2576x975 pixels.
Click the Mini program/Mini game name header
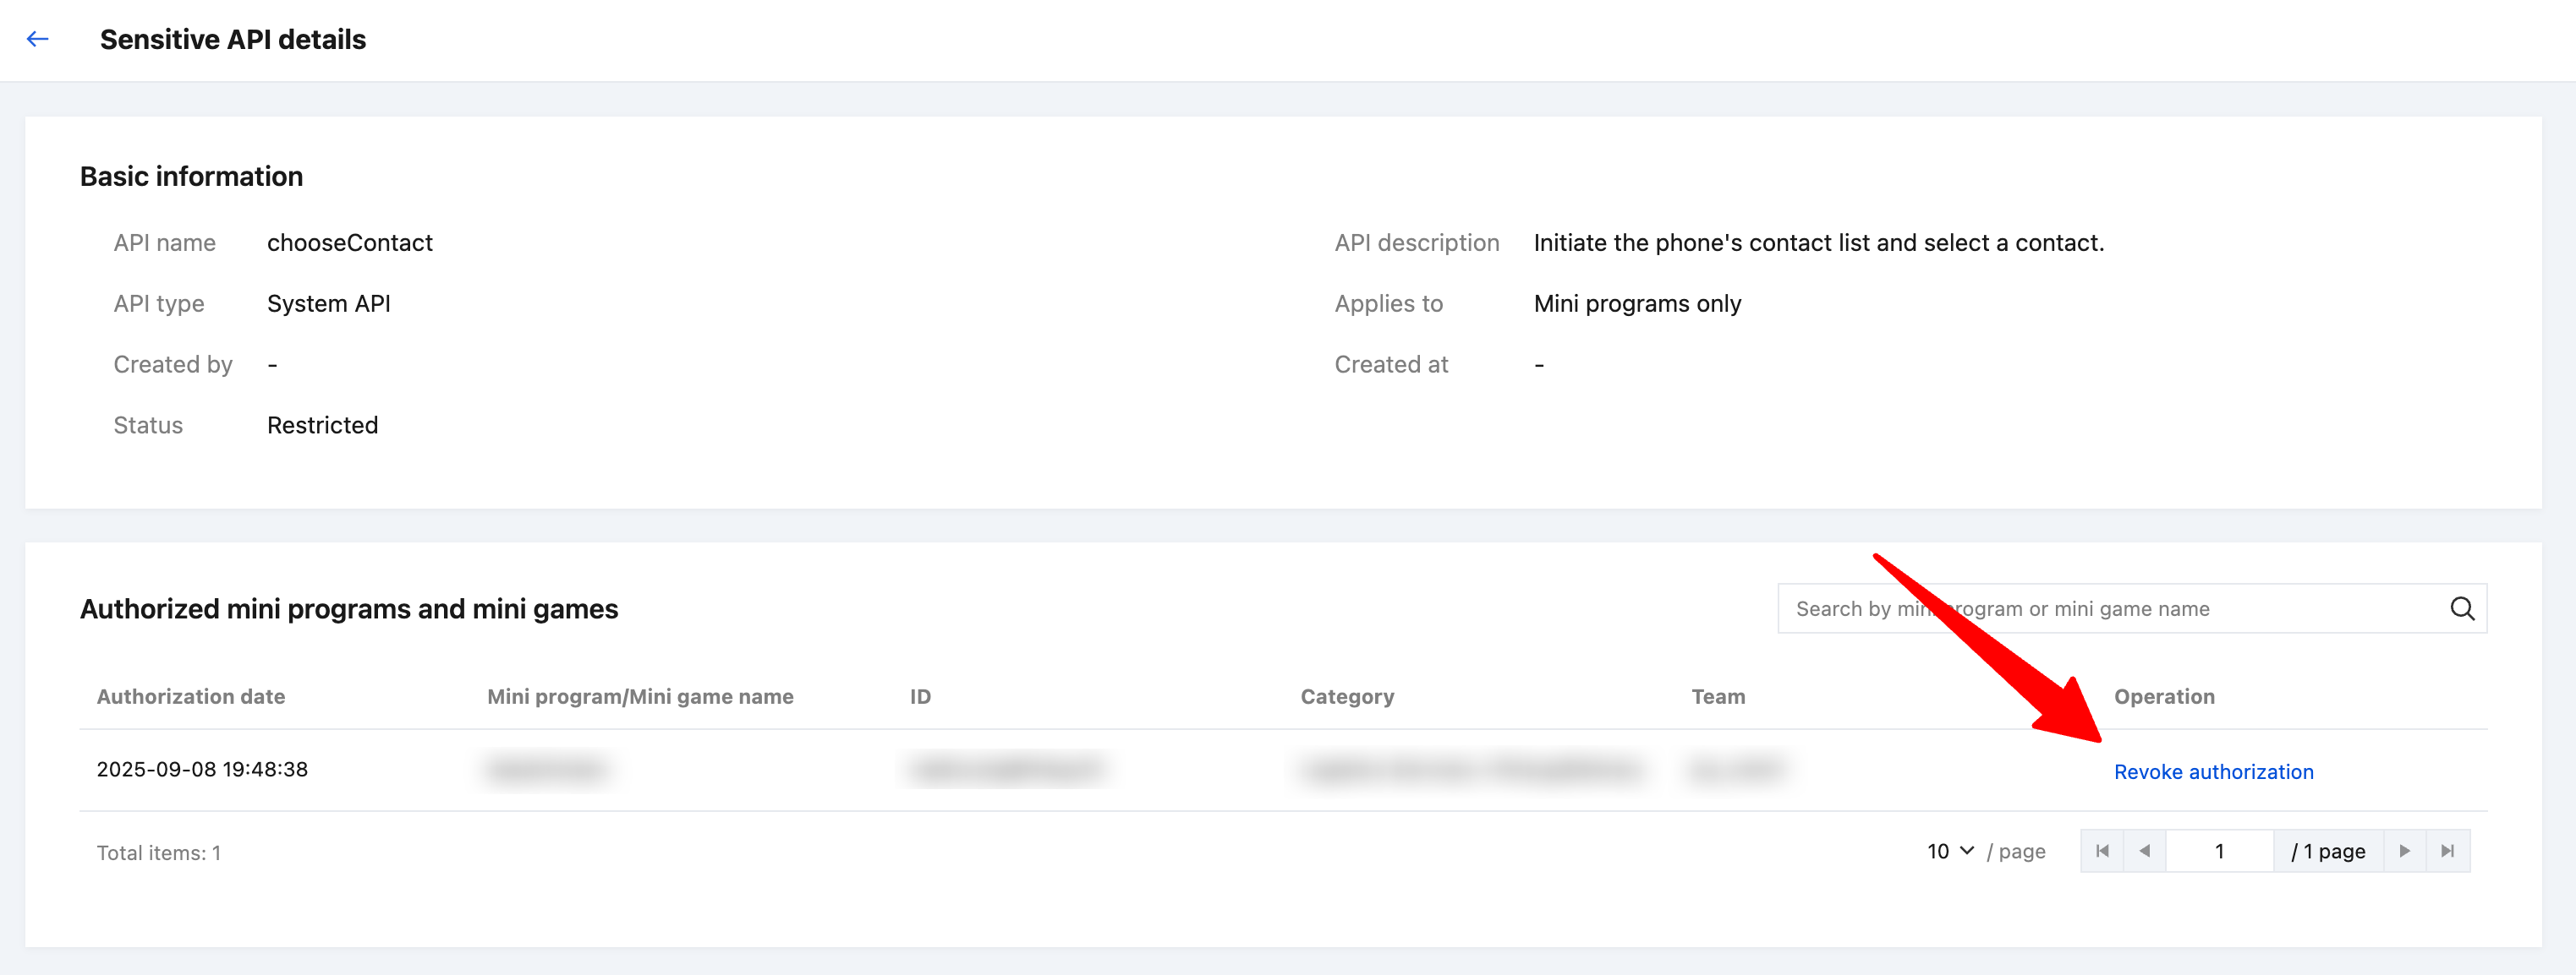[640, 696]
